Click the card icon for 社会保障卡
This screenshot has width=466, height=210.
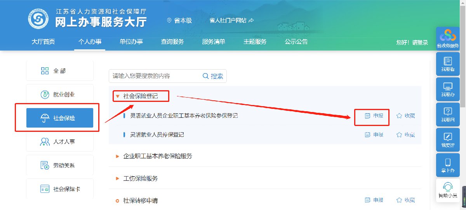[x=45, y=189]
